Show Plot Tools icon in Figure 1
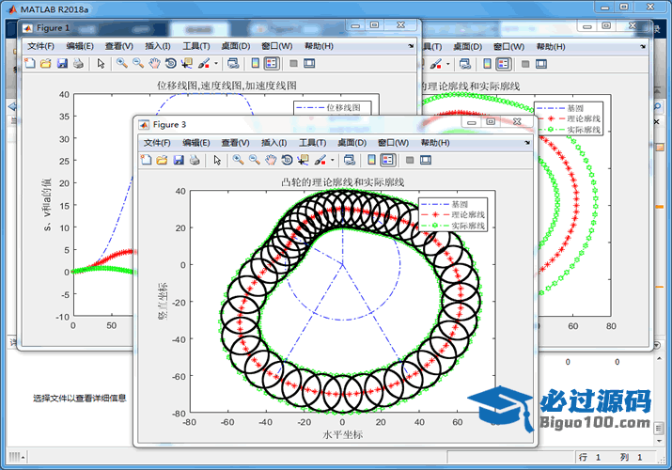672x470 pixels. 309,63
